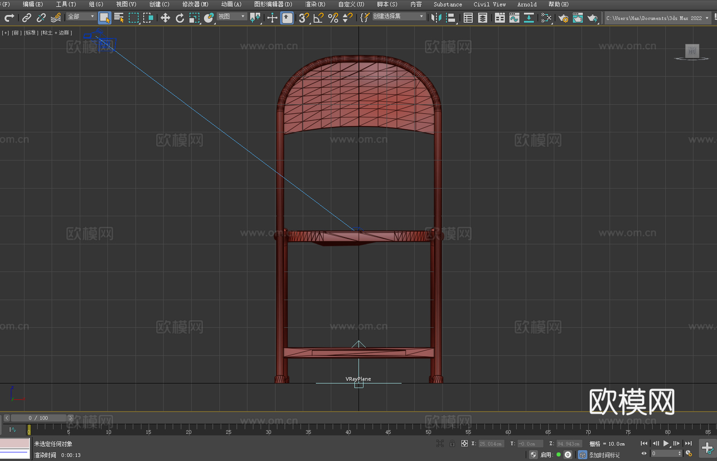Click Select and Manipulate icon
This screenshot has height=461, width=717.
click(272, 18)
